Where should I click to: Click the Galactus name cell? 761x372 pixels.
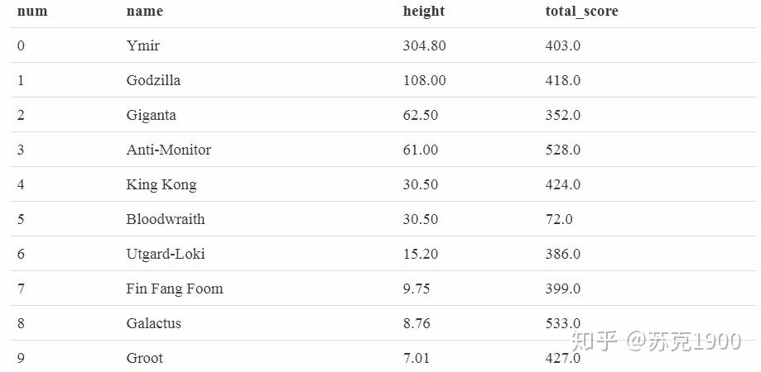pyautogui.click(x=153, y=323)
